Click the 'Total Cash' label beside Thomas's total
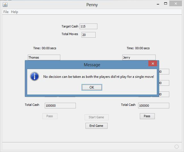The width and height of the screenshot is (184, 152). (x=32, y=105)
